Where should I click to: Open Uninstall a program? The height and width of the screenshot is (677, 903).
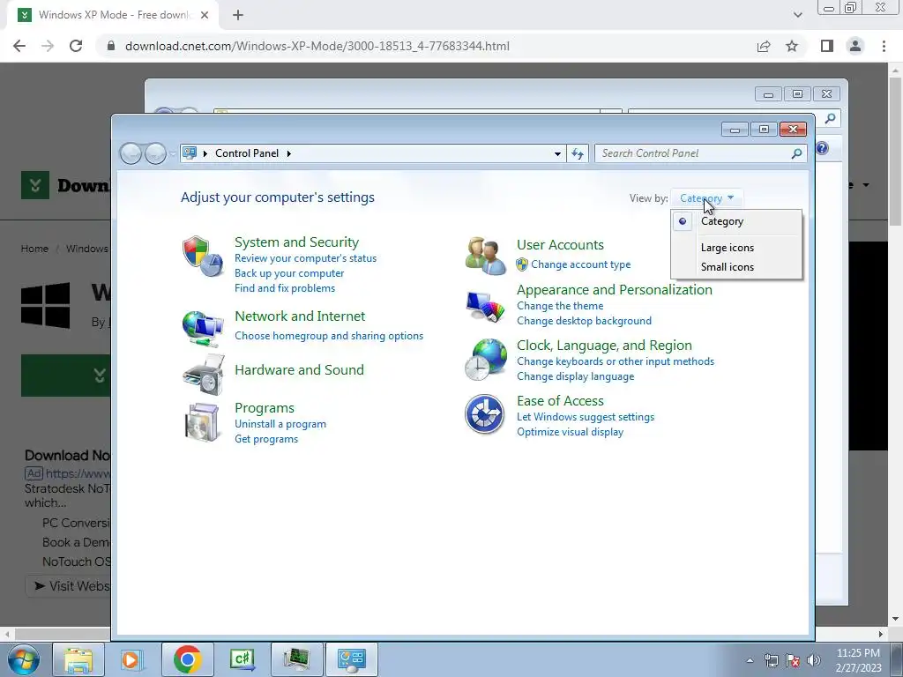280,424
